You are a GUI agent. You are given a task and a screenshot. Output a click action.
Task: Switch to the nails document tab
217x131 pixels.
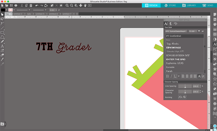click(x=29, y=14)
